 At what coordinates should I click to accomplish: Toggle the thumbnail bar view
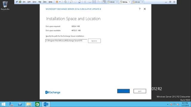coord(90,2)
